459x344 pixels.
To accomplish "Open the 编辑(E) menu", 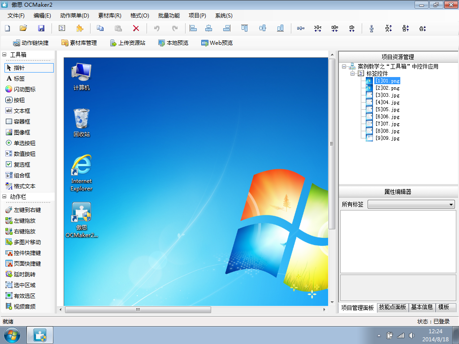I will (42, 16).
